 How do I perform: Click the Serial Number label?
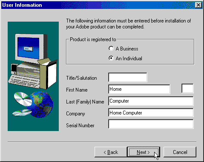click(x=80, y=126)
